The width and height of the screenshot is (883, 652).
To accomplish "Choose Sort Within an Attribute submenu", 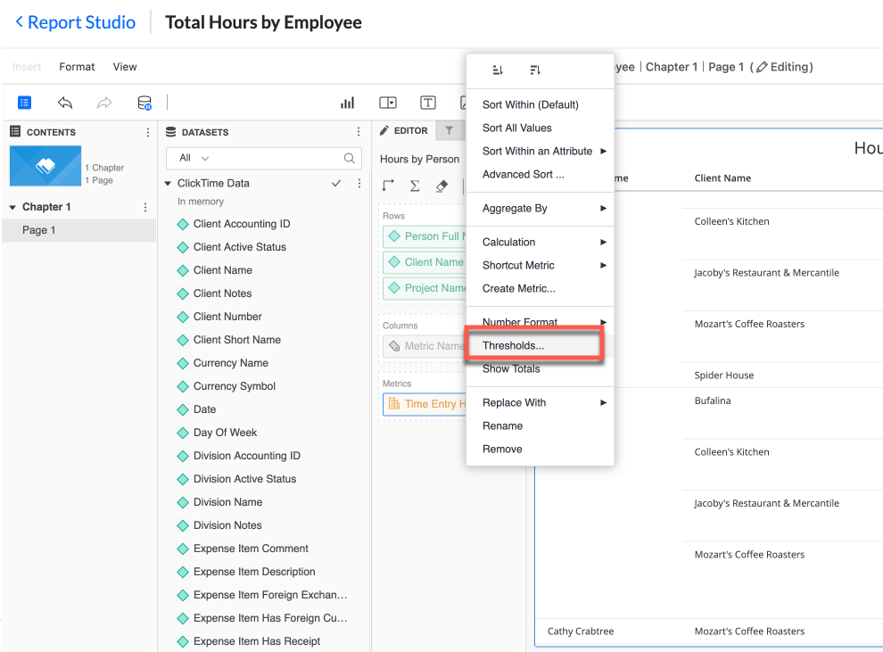I will [x=537, y=151].
